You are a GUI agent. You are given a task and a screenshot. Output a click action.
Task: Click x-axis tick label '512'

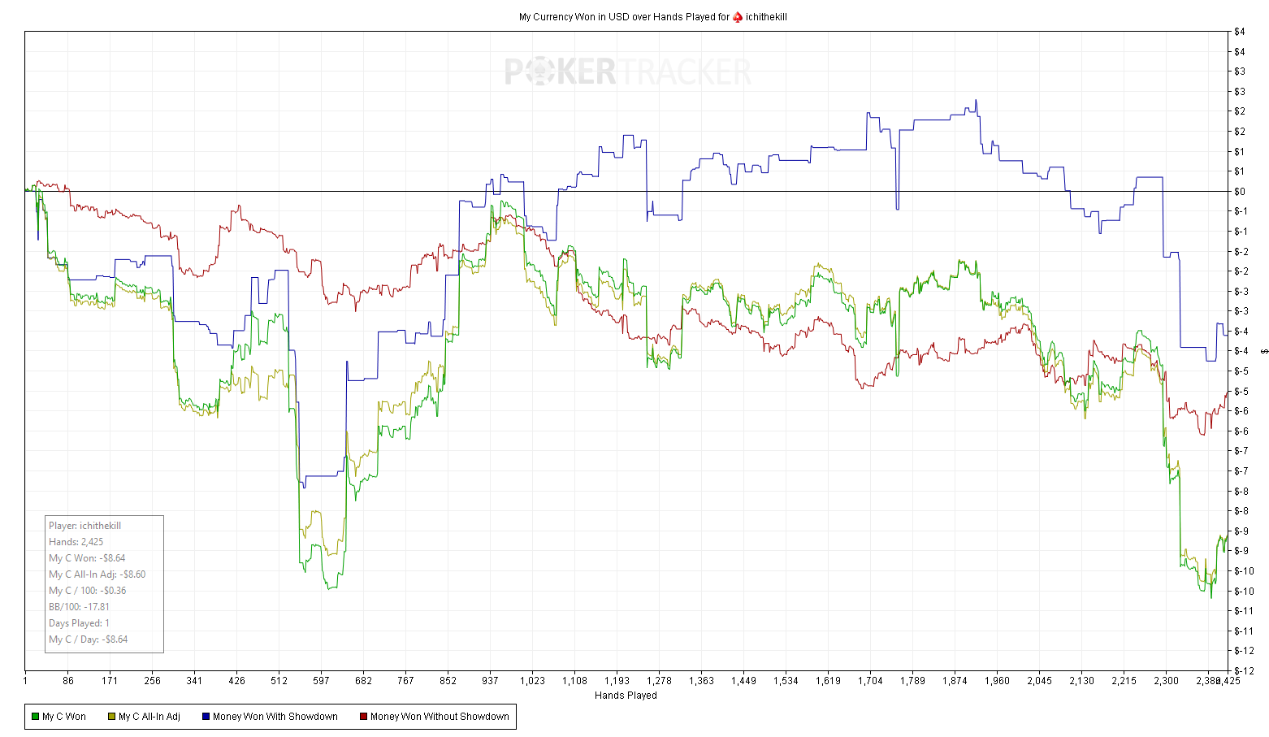click(279, 681)
